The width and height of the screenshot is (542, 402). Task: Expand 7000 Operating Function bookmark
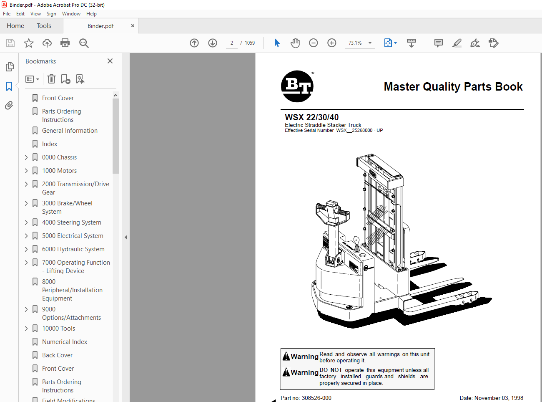(26, 263)
